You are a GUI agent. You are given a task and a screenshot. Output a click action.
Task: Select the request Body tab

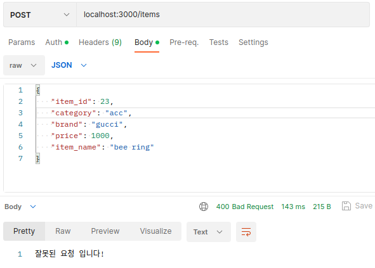(147, 42)
